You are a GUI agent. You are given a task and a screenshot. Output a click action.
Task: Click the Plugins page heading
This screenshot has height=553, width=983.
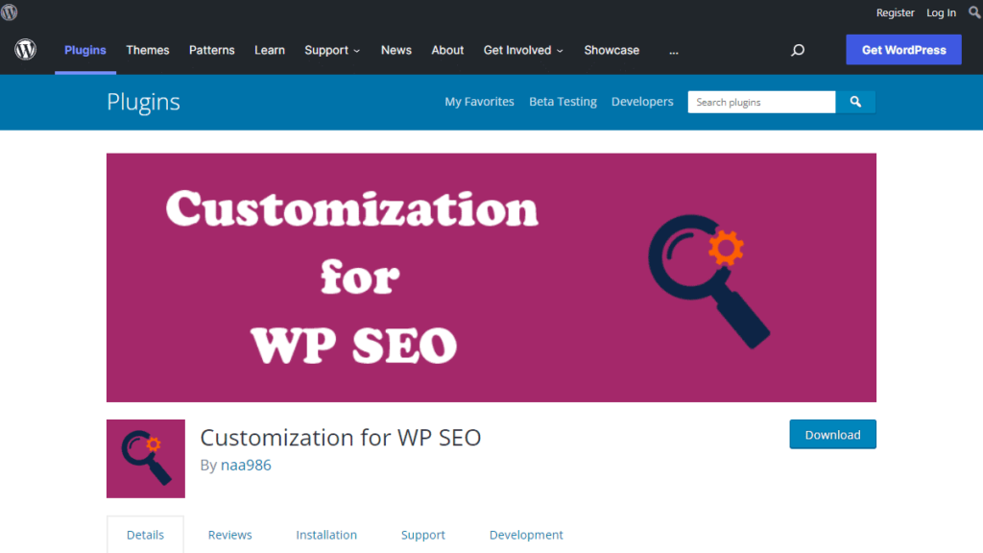point(144,102)
